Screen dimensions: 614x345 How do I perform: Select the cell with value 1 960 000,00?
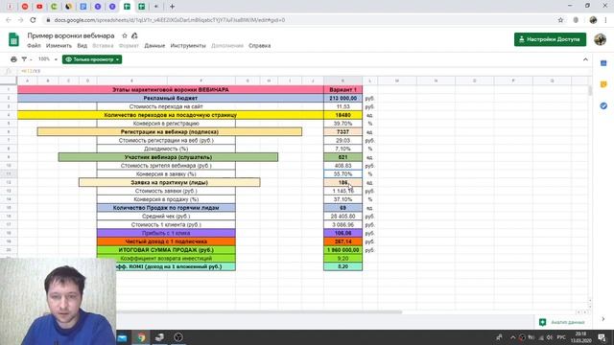click(343, 250)
